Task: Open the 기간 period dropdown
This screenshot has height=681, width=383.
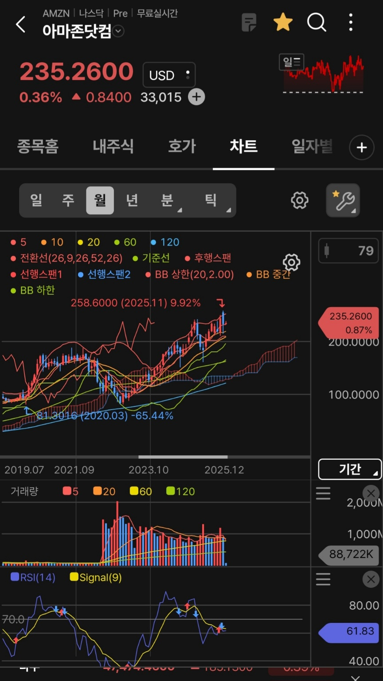Action: tap(350, 469)
